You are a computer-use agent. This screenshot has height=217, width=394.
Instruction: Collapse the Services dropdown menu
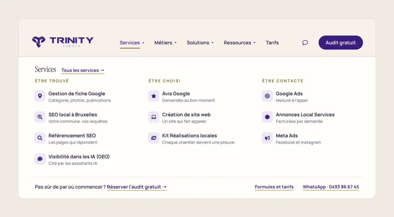coord(132,43)
